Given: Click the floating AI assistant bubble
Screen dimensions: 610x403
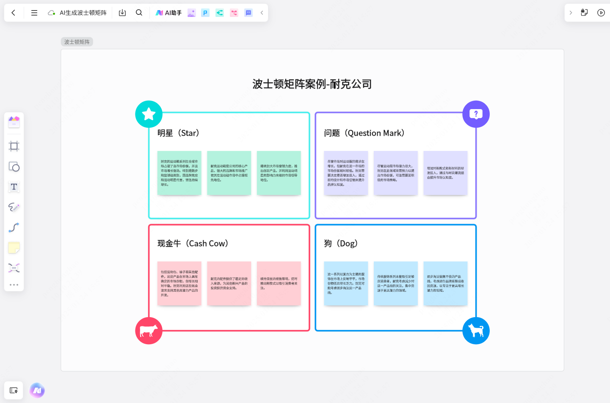Looking at the screenshot, I should (x=37, y=390).
